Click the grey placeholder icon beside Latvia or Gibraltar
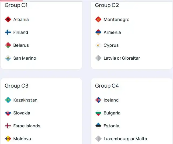The image size is (173, 144). click(98, 58)
